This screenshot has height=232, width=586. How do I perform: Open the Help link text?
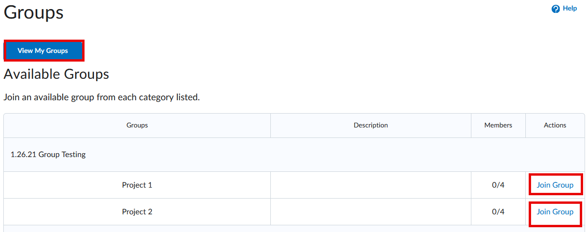tap(570, 9)
